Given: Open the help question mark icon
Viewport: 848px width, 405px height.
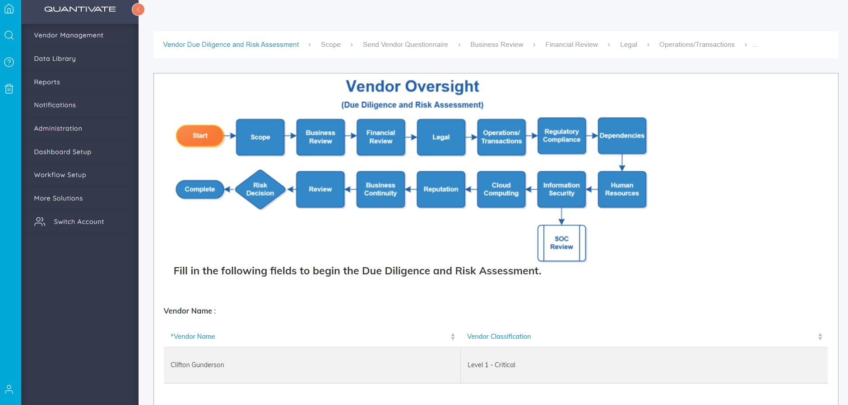Looking at the screenshot, I should 9,62.
